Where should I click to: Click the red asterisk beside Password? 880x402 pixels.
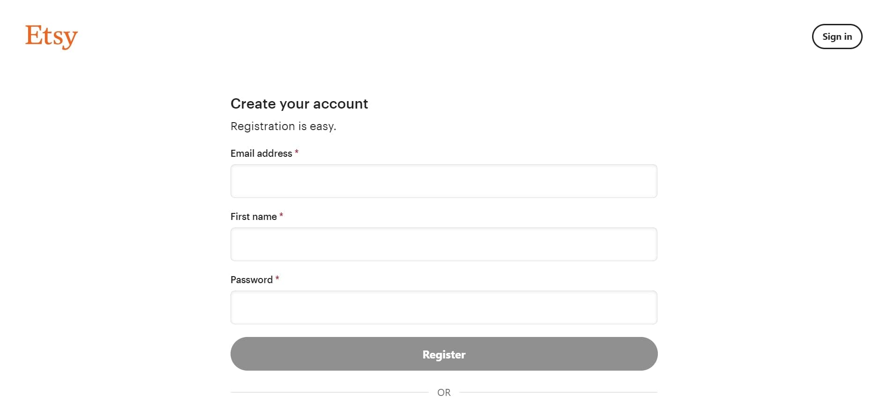pyautogui.click(x=277, y=278)
